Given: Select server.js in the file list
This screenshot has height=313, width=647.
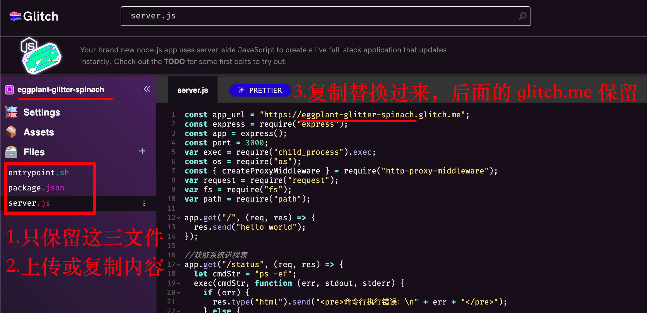Looking at the screenshot, I should tap(29, 203).
